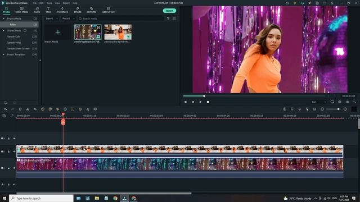Image resolution: width=360 pixels, height=202 pixels.
Task: Open the Help menu
Action: click(x=75, y=3)
